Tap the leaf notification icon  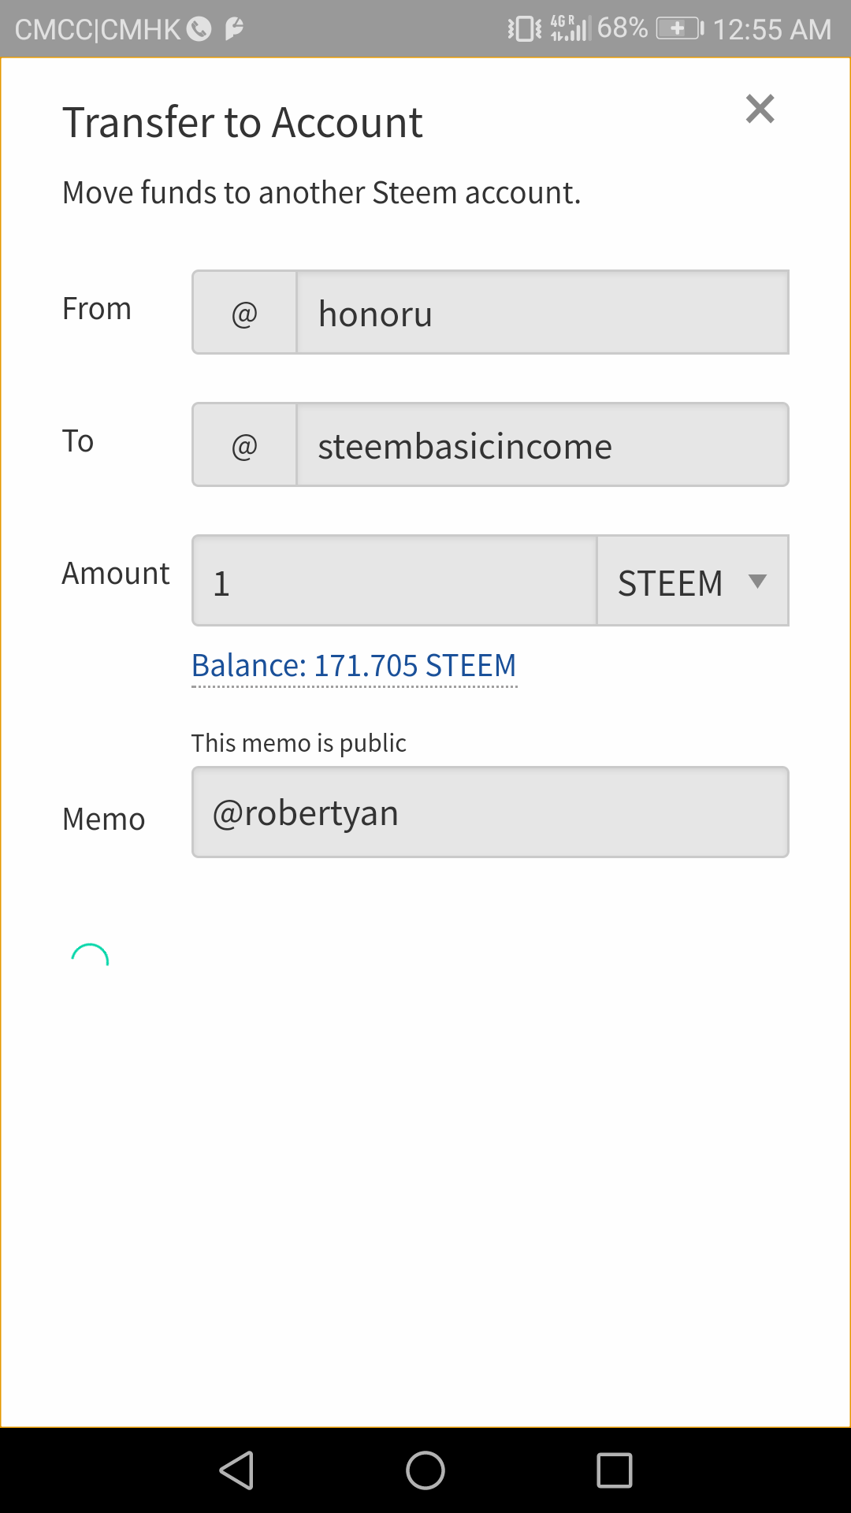click(234, 29)
